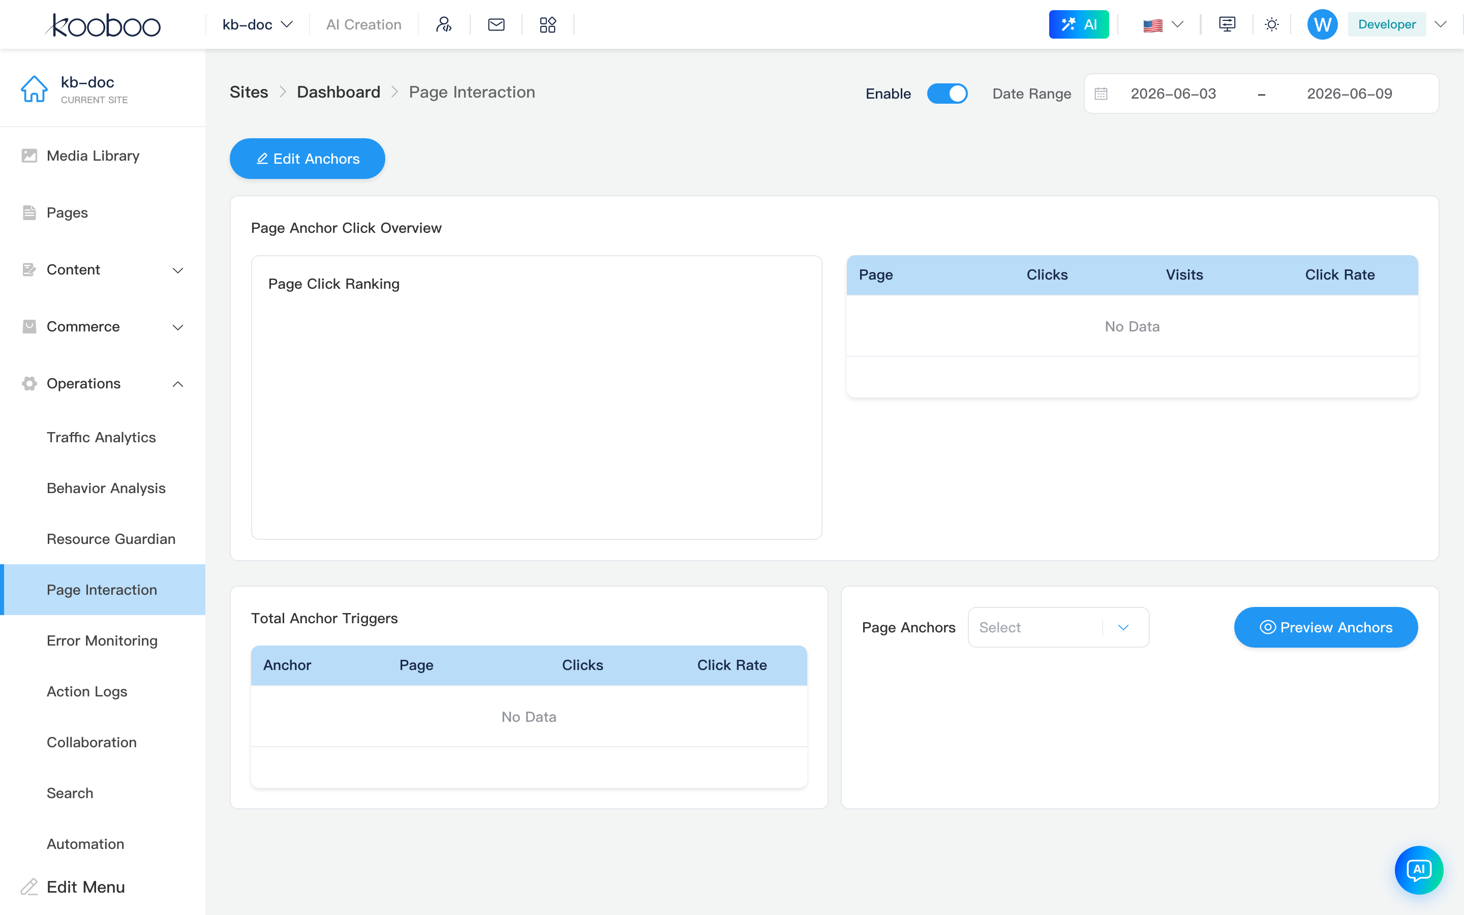1464x915 pixels.
Task: Go to Sites breadcrumb link
Action: pos(249,92)
